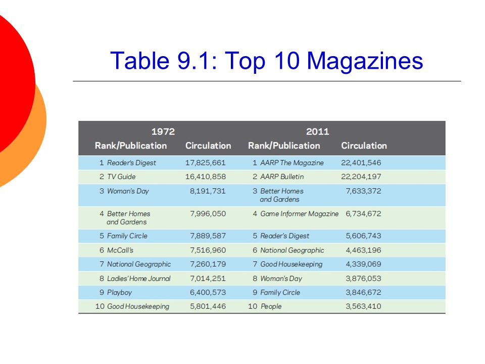Click circulation value 5,606,743
Screen dimensions: 485x364
pyautogui.click(x=363, y=236)
